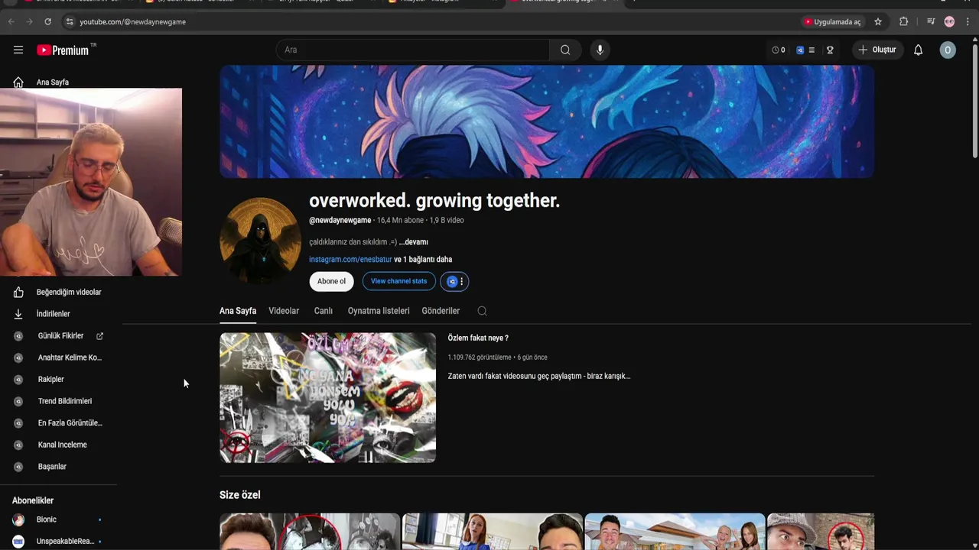Click the vidIQ trophy icon
The height and width of the screenshot is (550, 979).
(830, 50)
